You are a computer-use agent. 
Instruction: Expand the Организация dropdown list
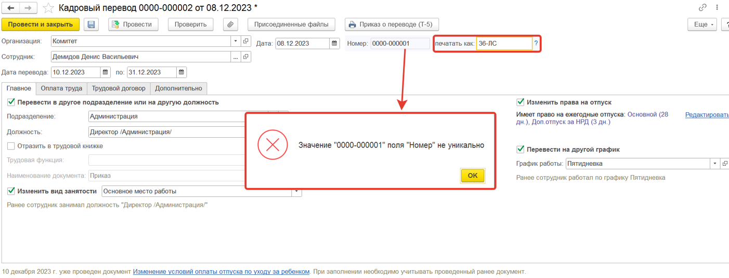(x=236, y=41)
